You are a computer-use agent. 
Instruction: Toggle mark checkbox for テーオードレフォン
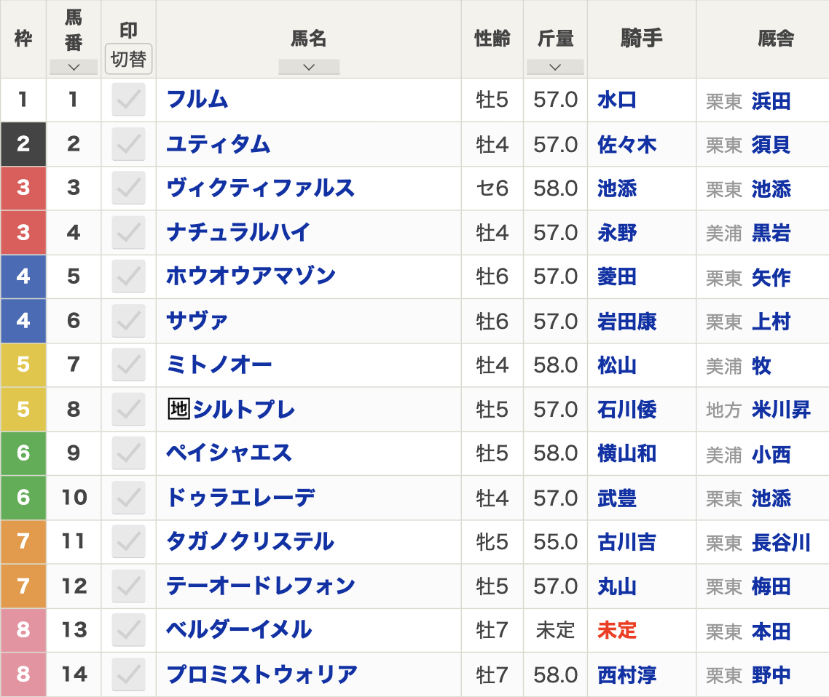[128, 586]
